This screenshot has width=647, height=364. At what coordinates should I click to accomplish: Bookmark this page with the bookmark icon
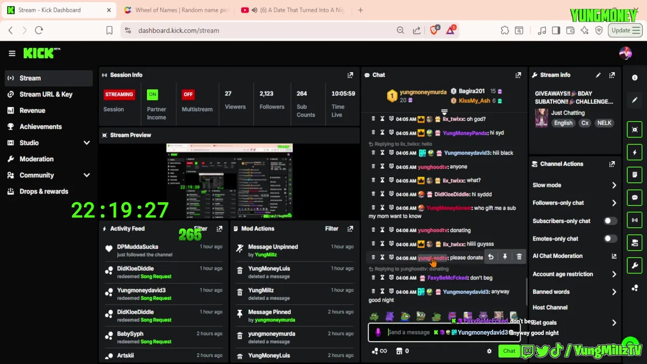click(x=109, y=30)
